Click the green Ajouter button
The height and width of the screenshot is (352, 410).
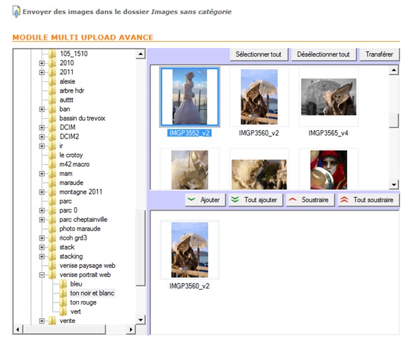pyautogui.click(x=205, y=200)
